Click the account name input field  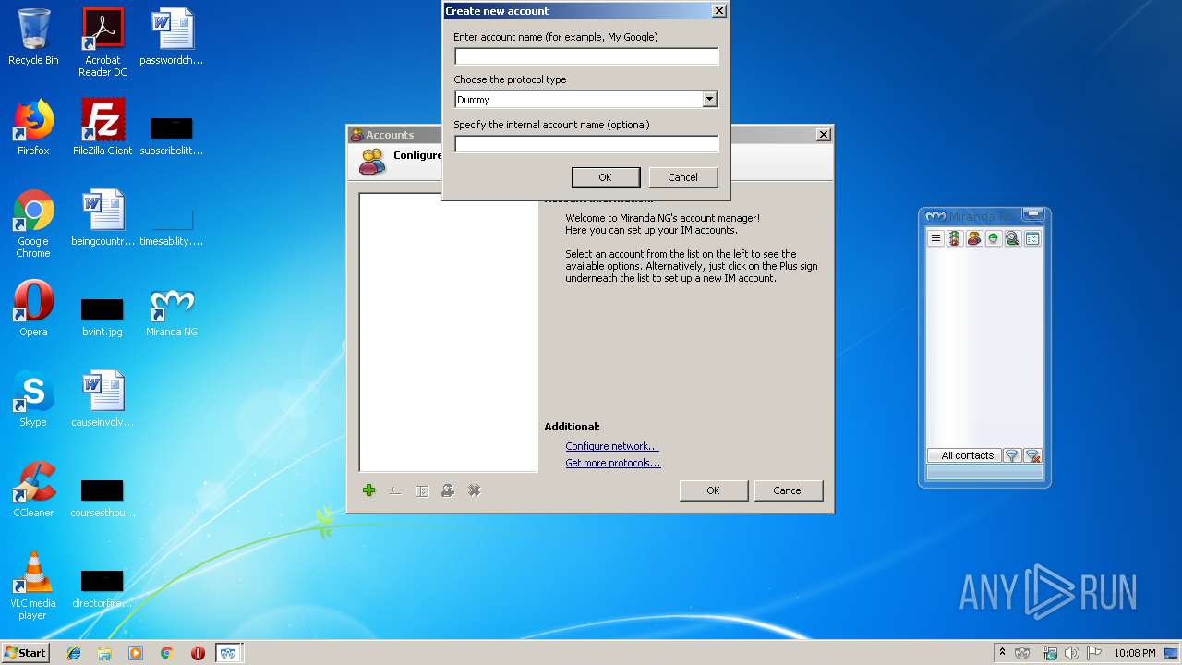[x=586, y=56]
